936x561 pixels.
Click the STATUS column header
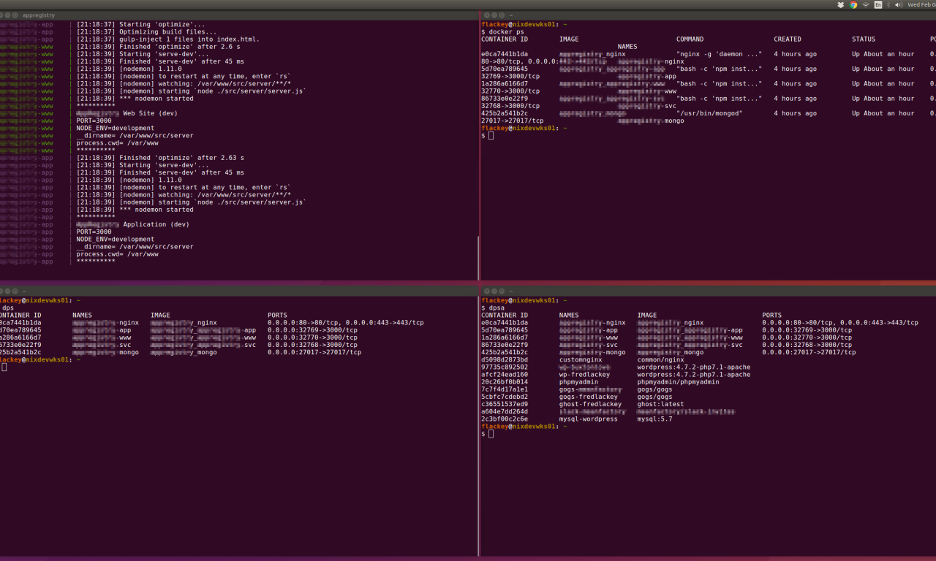pos(864,39)
